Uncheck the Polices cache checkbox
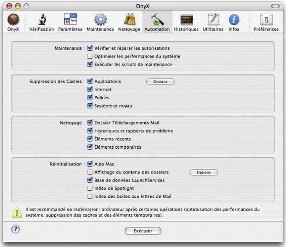The width and height of the screenshot is (286, 247). click(90, 97)
